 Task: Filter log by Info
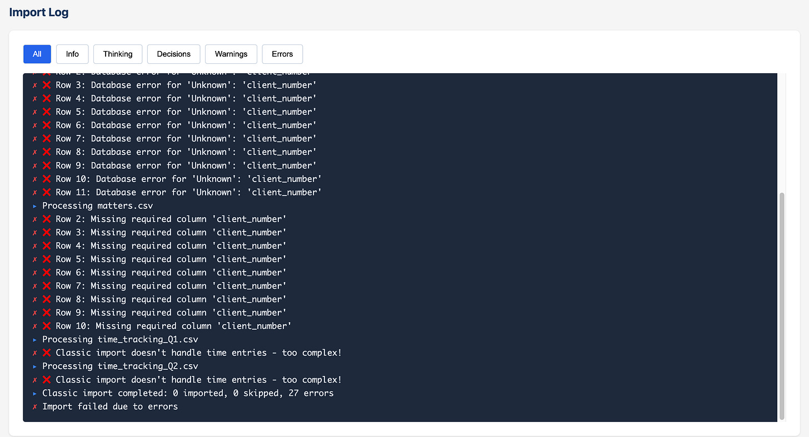pos(72,54)
